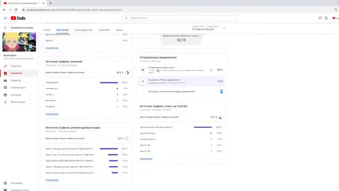Click the info icon beside 100 %
This screenshot has height=191, width=339.
tap(211, 70)
